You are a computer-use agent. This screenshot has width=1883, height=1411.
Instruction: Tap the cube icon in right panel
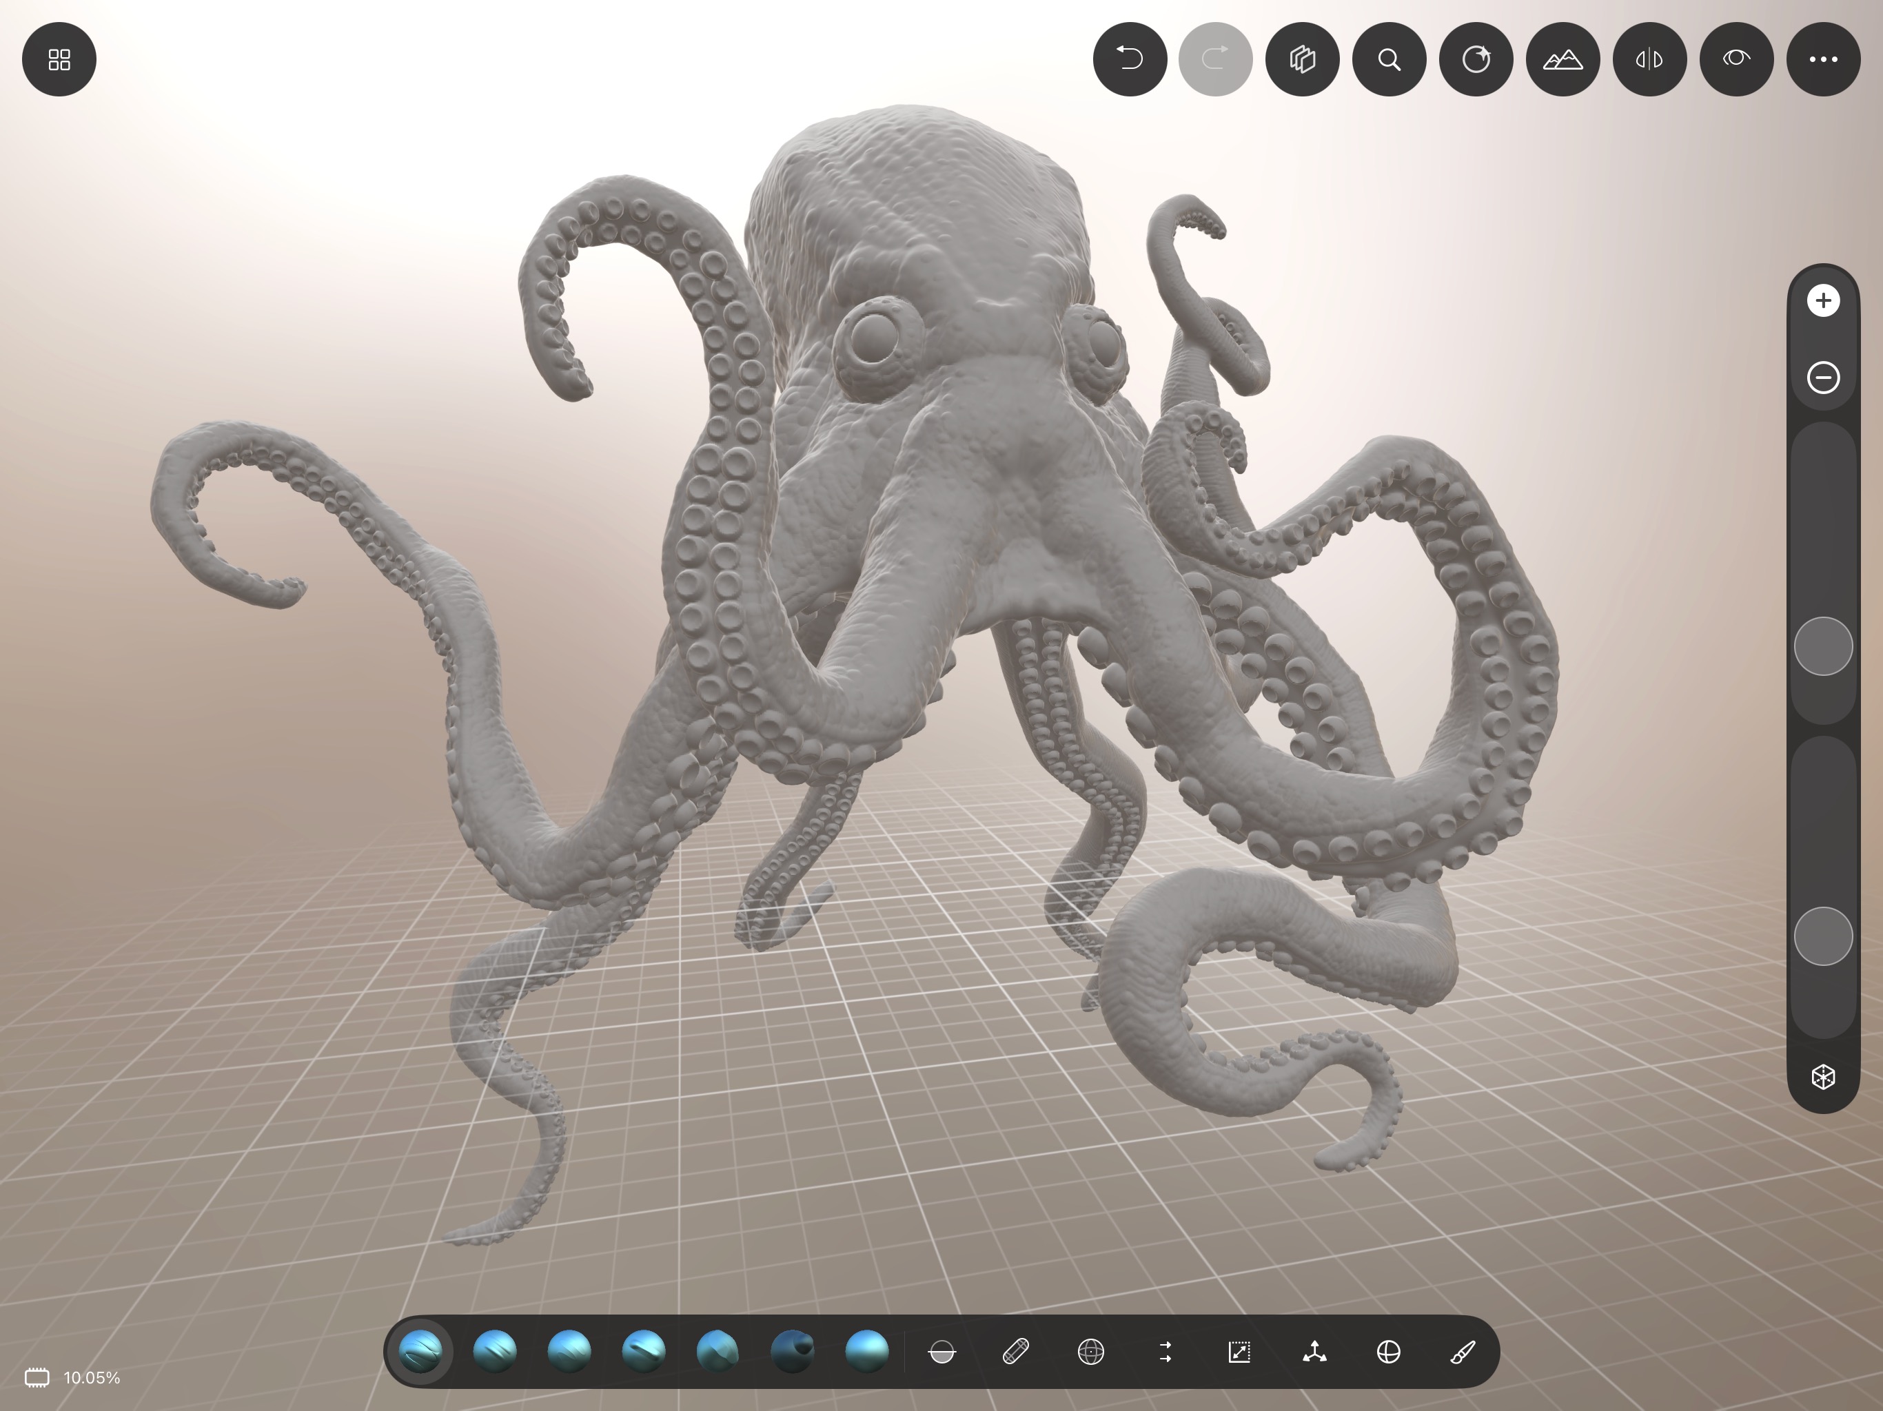1824,1078
